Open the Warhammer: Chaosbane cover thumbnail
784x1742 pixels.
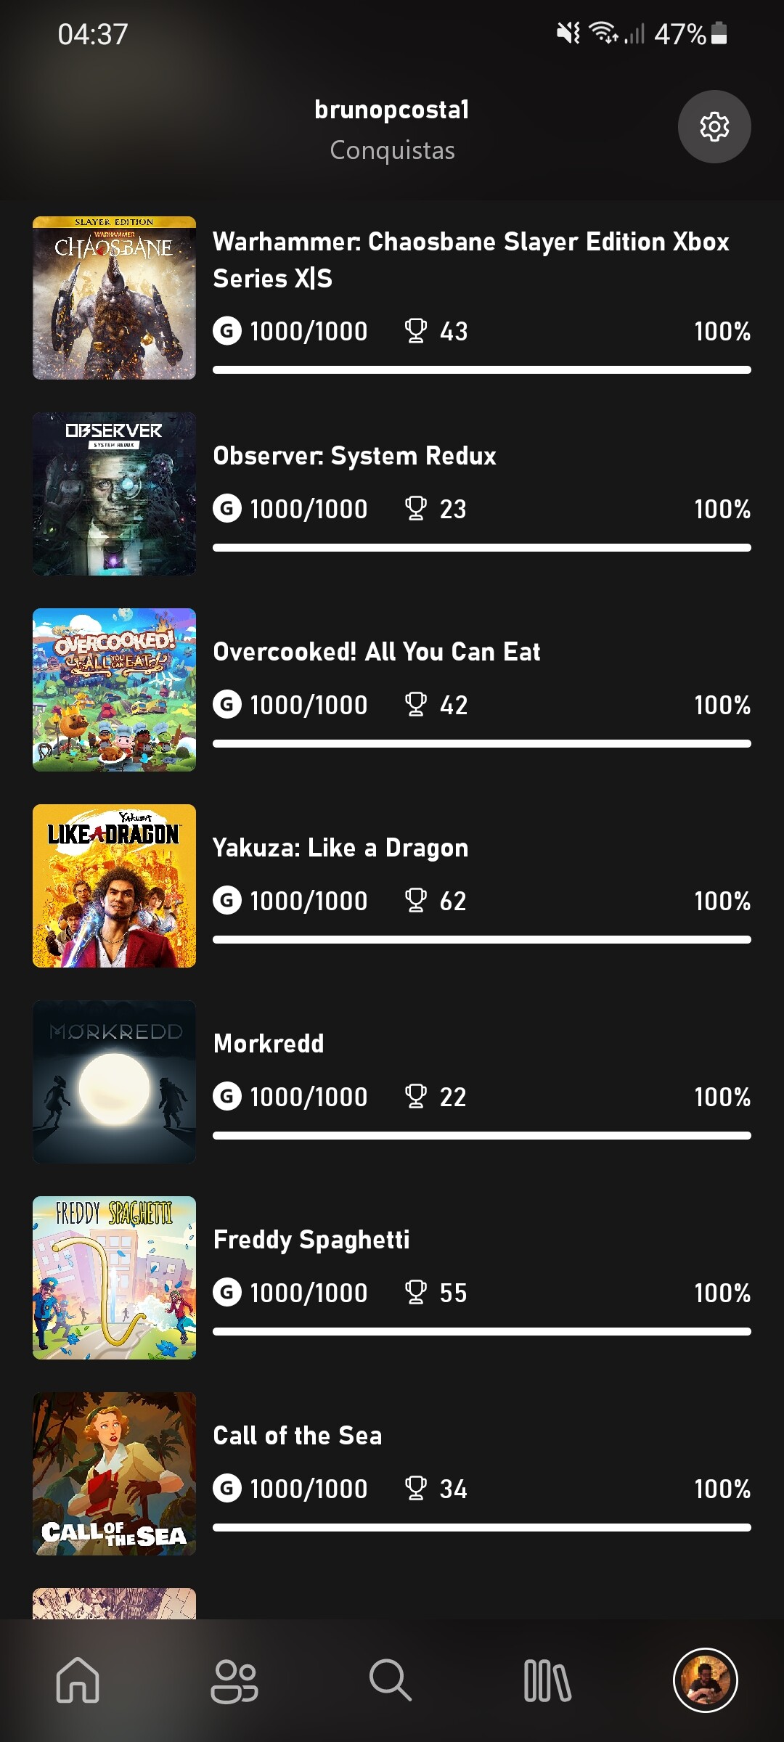click(114, 298)
